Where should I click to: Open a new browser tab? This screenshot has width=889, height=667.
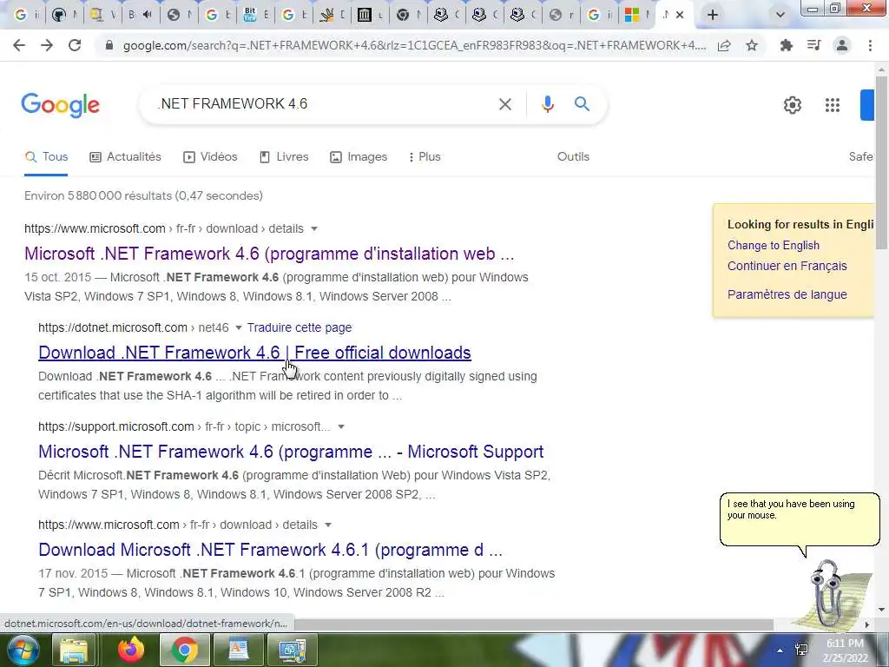tap(713, 15)
